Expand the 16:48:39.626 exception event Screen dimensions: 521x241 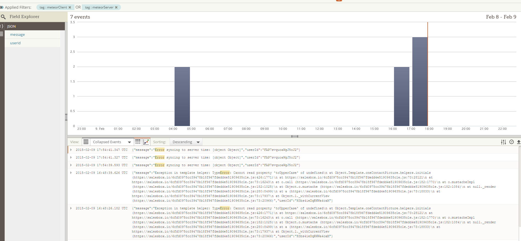(71, 173)
